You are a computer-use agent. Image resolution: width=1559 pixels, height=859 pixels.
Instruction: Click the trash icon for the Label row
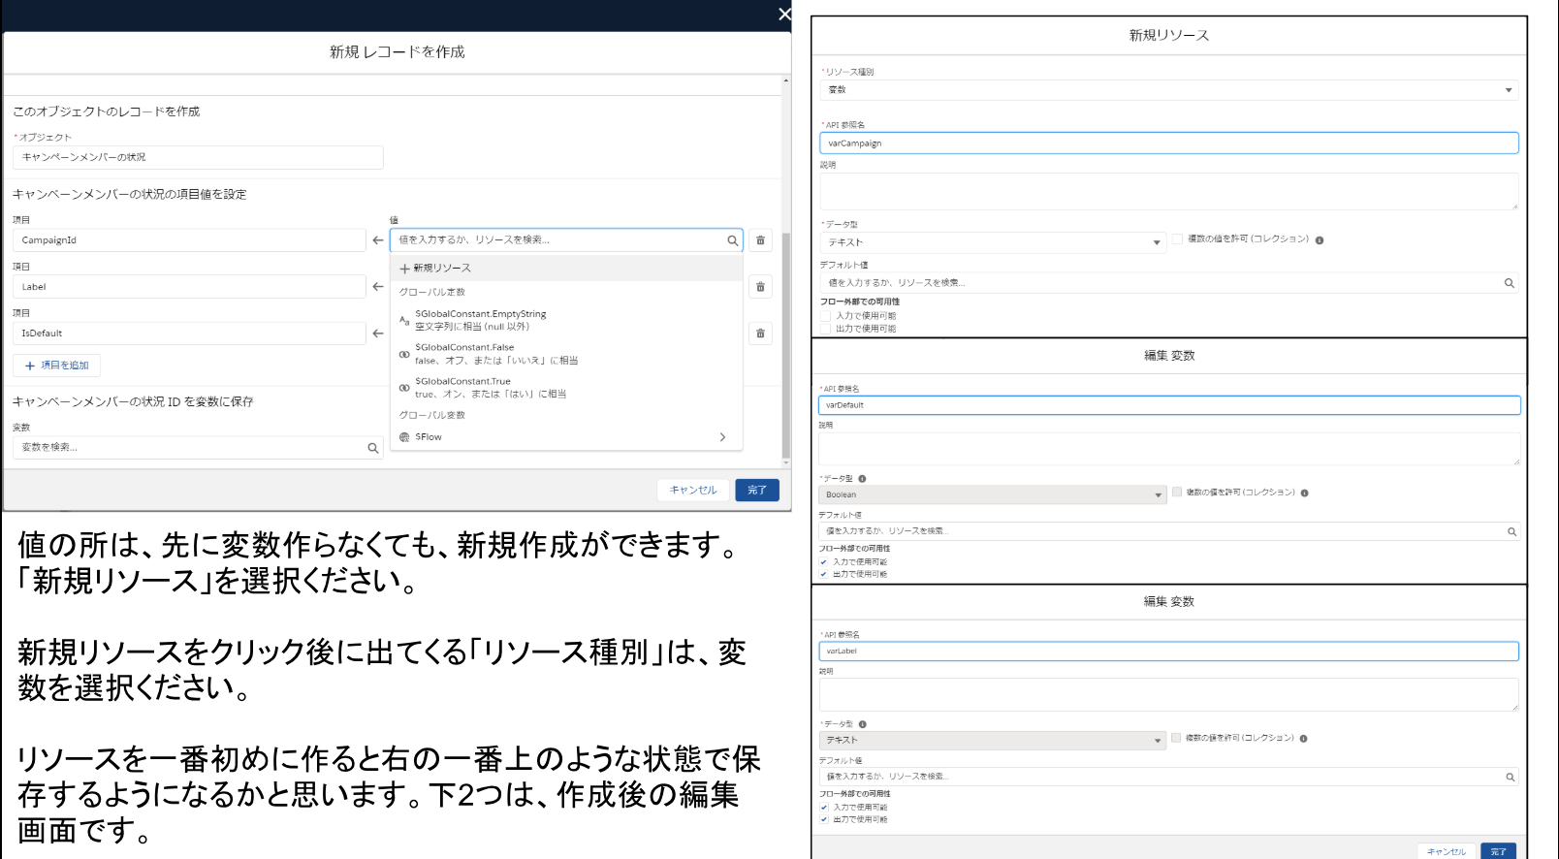[760, 287]
